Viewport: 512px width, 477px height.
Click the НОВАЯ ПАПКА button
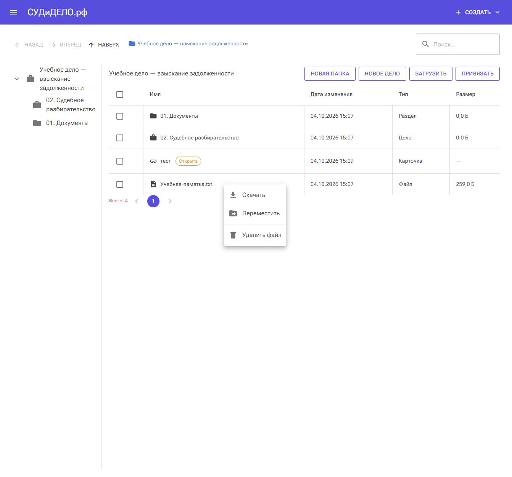pos(330,74)
